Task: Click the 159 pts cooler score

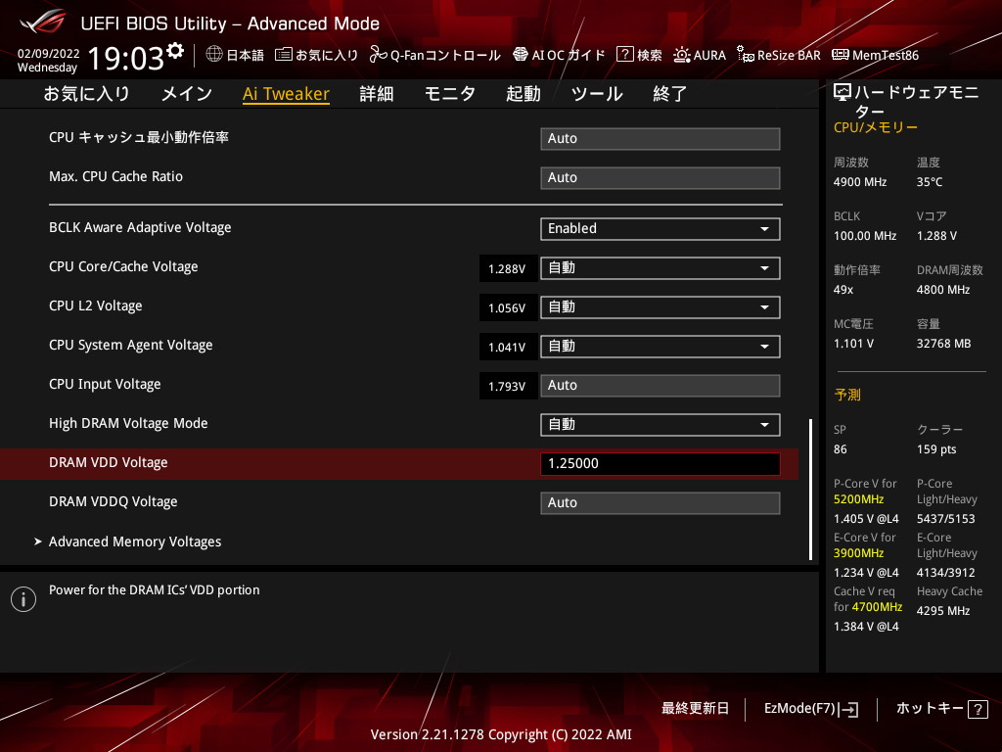Action: pyautogui.click(x=936, y=449)
